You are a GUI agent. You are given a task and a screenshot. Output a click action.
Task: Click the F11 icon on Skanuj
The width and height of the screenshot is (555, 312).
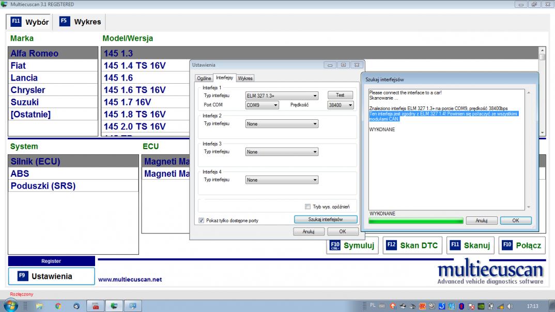(455, 245)
